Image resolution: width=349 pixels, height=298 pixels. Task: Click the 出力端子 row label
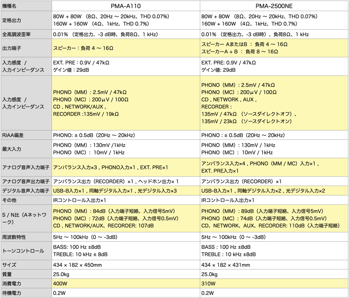pyautogui.click(x=26, y=48)
